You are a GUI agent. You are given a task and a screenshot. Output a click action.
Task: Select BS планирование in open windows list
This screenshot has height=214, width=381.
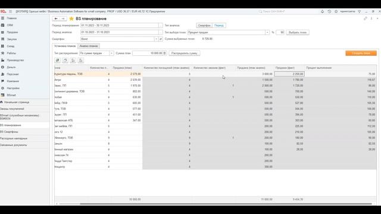(11, 125)
